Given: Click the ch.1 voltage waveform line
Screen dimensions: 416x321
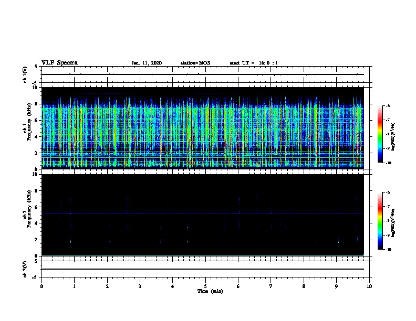Looking at the screenshot, I should pos(202,74).
